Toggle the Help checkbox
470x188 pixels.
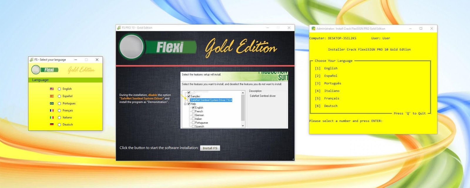pos(189,104)
